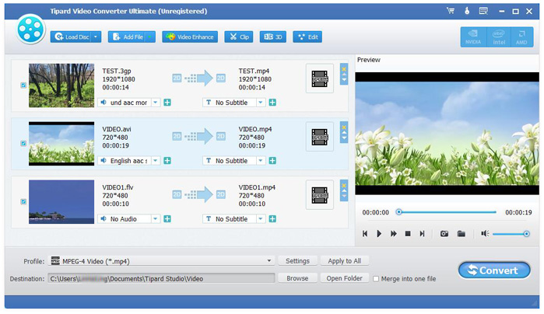The image size is (544, 314).
Task: Move VIDEO1.flv down in the list
Action: 344,196
